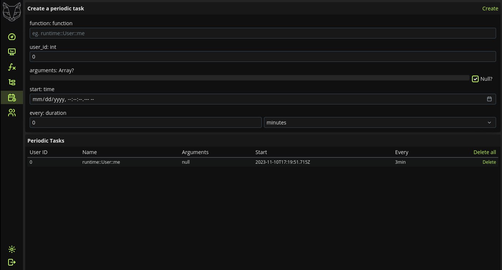Click the Name column header
Screen dimensions: 502x270
click(x=89, y=152)
